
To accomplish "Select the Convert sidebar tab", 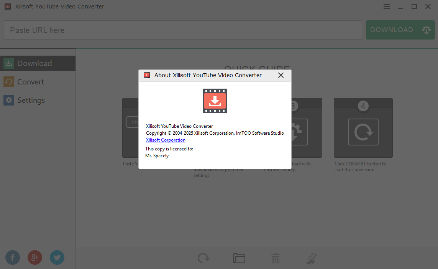I will point(38,82).
